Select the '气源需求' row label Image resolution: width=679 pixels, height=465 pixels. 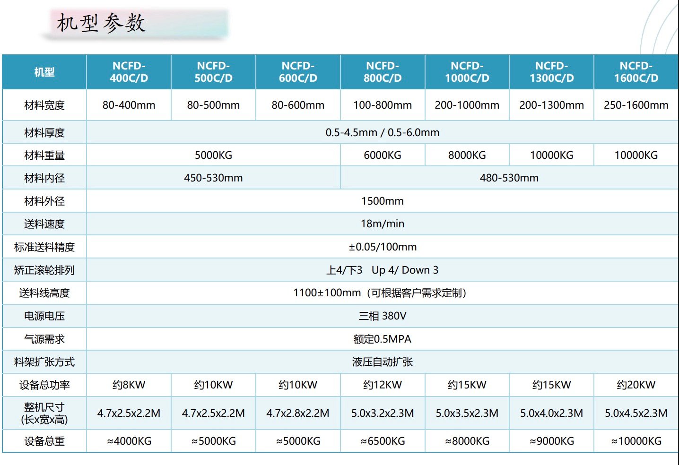(x=44, y=339)
